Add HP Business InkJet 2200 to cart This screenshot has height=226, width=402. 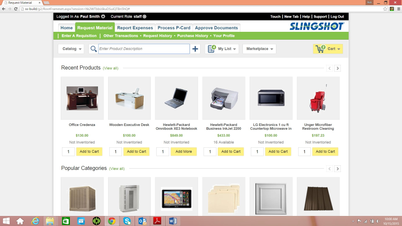pos(231,152)
